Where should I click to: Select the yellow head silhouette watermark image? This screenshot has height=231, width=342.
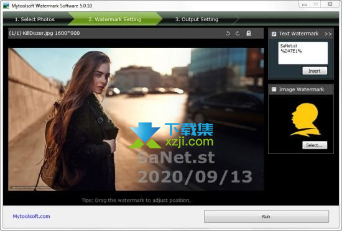tap(305, 120)
